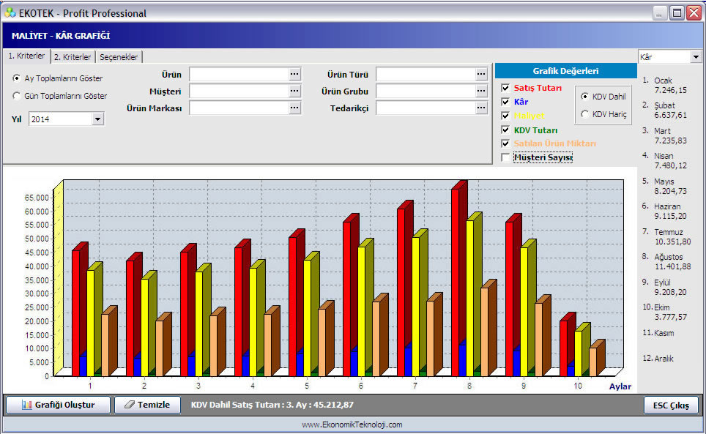Toggle the Maliyet checkbox
The image size is (706, 434).
click(x=505, y=116)
